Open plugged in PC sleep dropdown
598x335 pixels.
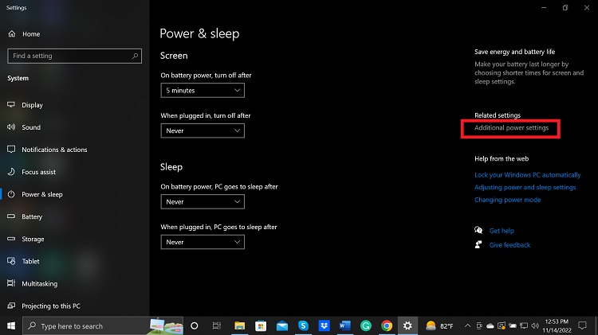203,242
